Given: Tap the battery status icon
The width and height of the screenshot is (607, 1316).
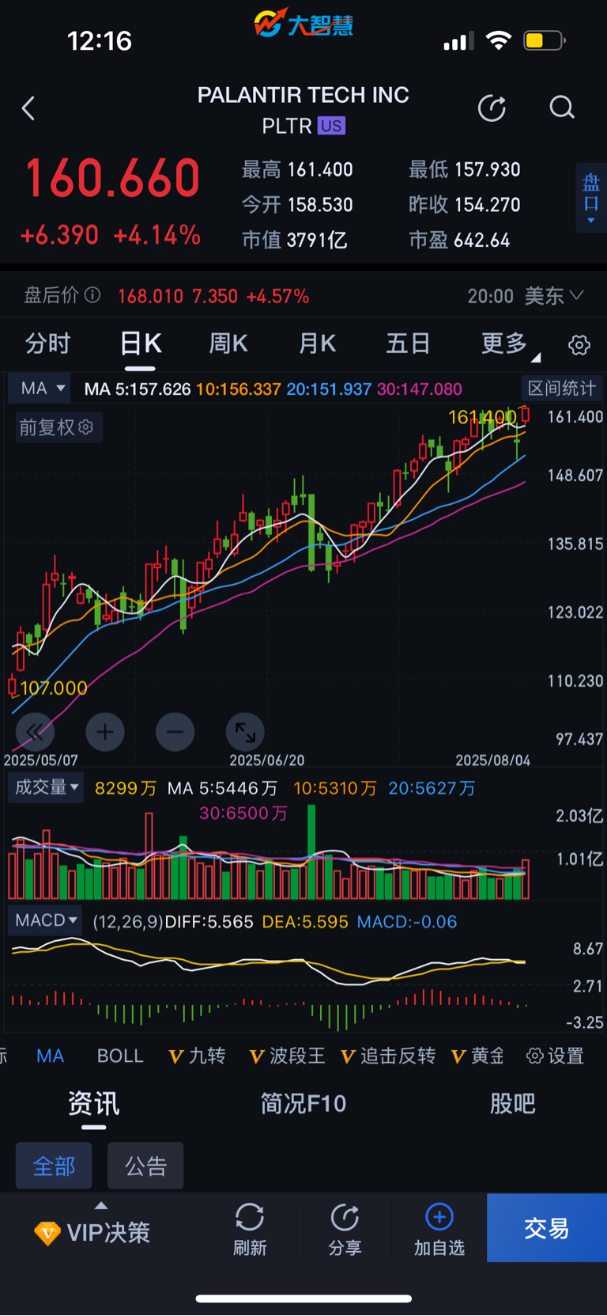Looking at the screenshot, I should (x=545, y=40).
